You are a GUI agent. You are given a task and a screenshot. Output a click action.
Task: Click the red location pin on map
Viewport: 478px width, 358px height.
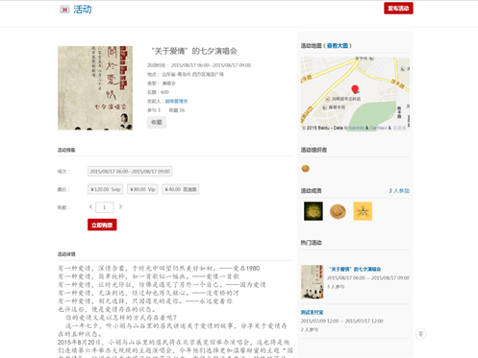(x=355, y=89)
